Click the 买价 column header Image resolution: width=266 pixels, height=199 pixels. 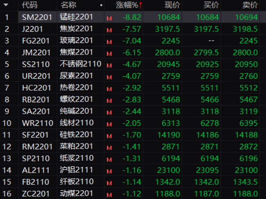click(x=211, y=5)
